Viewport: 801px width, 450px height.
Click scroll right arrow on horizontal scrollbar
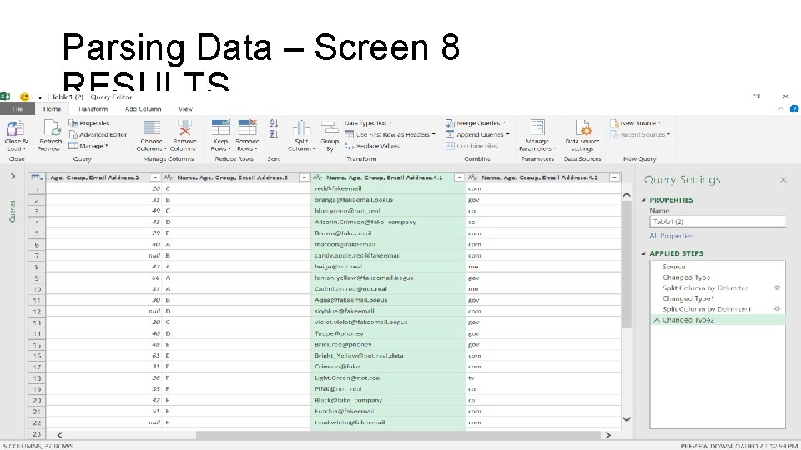(607, 435)
